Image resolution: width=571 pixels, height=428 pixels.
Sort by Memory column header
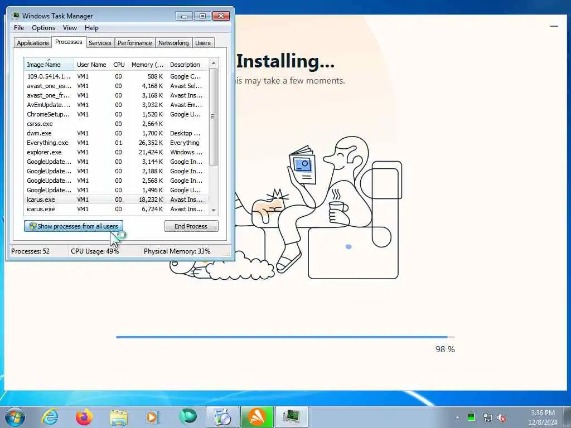point(147,65)
